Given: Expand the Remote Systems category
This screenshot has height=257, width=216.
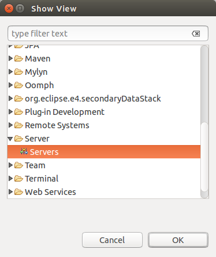Looking at the screenshot, I should pos(10,125).
